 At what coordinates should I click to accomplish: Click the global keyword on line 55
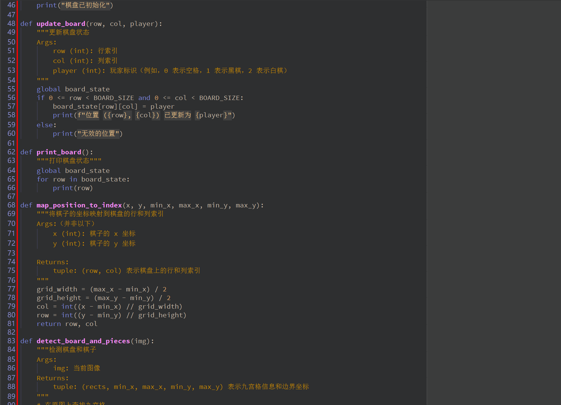tap(48, 89)
